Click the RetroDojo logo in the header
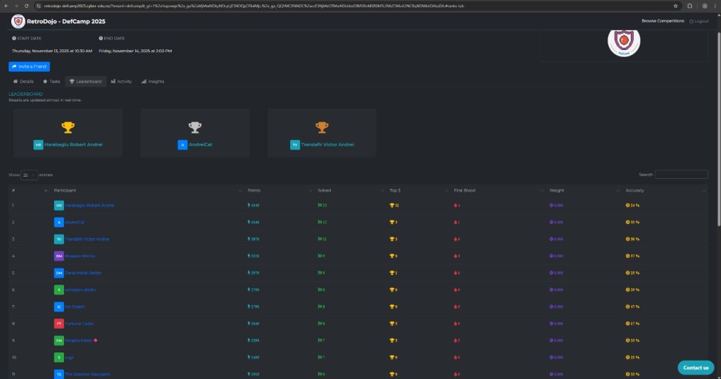Viewport: 721px width, 379px height. [18, 21]
